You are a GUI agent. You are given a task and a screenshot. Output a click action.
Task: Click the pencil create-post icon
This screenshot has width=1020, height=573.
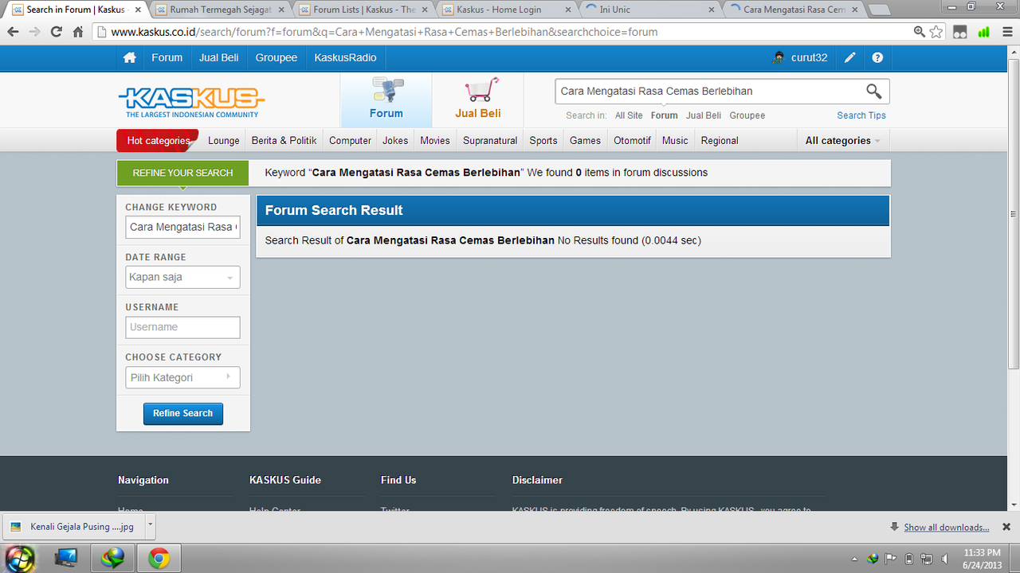(x=850, y=57)
